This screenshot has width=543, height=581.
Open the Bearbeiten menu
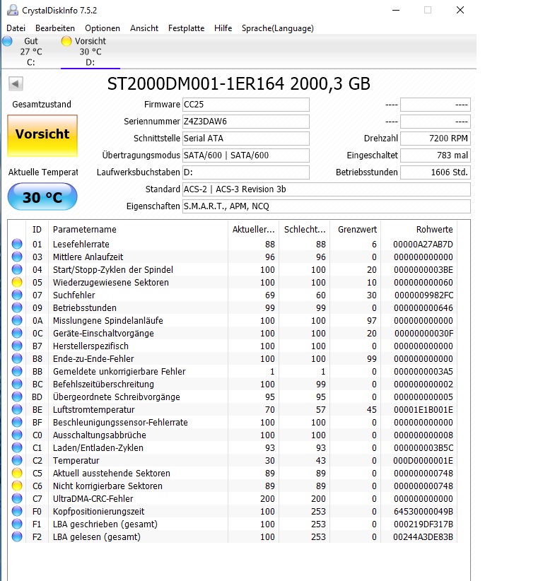(55, 28)
